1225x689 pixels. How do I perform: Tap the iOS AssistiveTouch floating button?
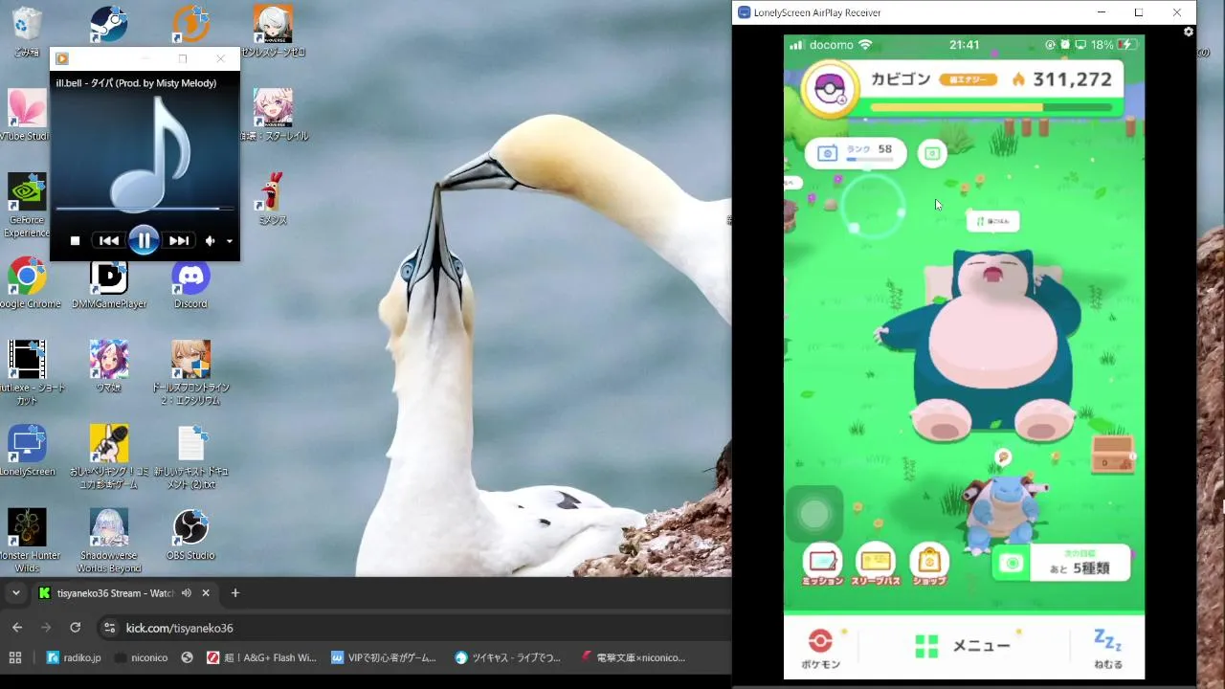(814, 515)
